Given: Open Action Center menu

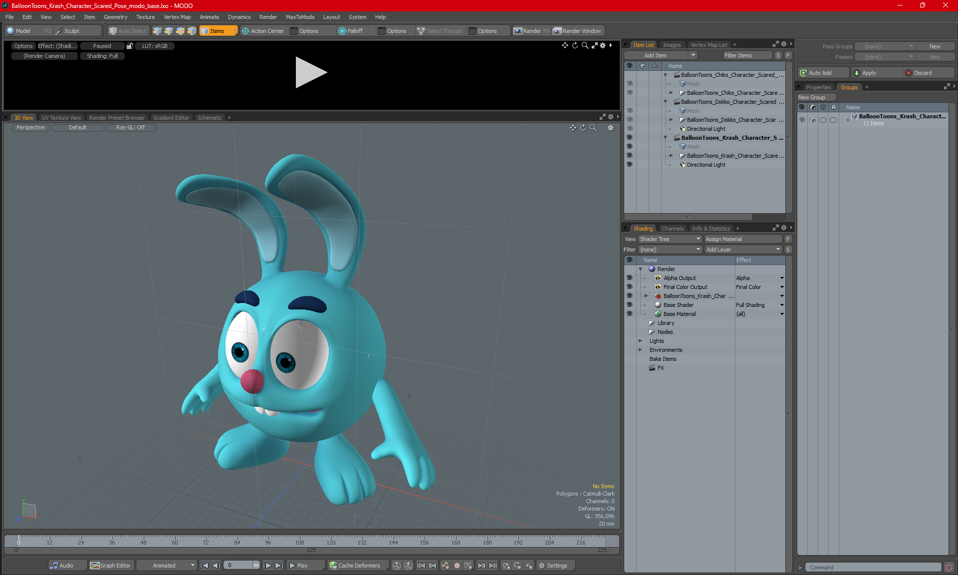Looking at the screenshot, I should 263,31.
